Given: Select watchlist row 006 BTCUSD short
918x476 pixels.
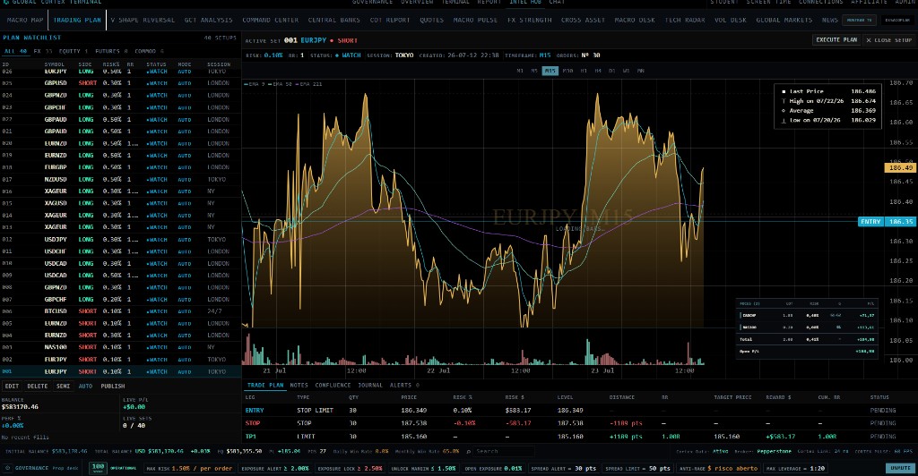Looking at the screenshot, I should coord(121,311).
